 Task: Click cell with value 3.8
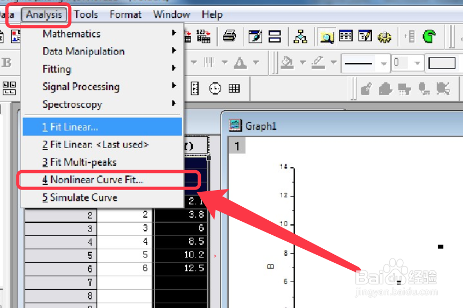click(x=181, y=214)
